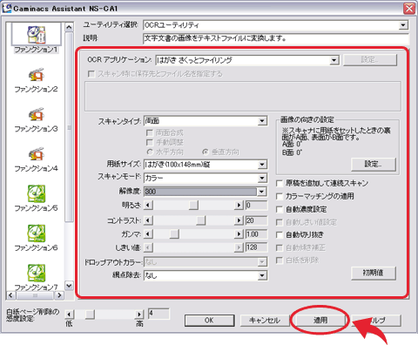Select the ファンクション4 scanner icon
The width and height of the screenshot is (418, 345).
[37, 154]
